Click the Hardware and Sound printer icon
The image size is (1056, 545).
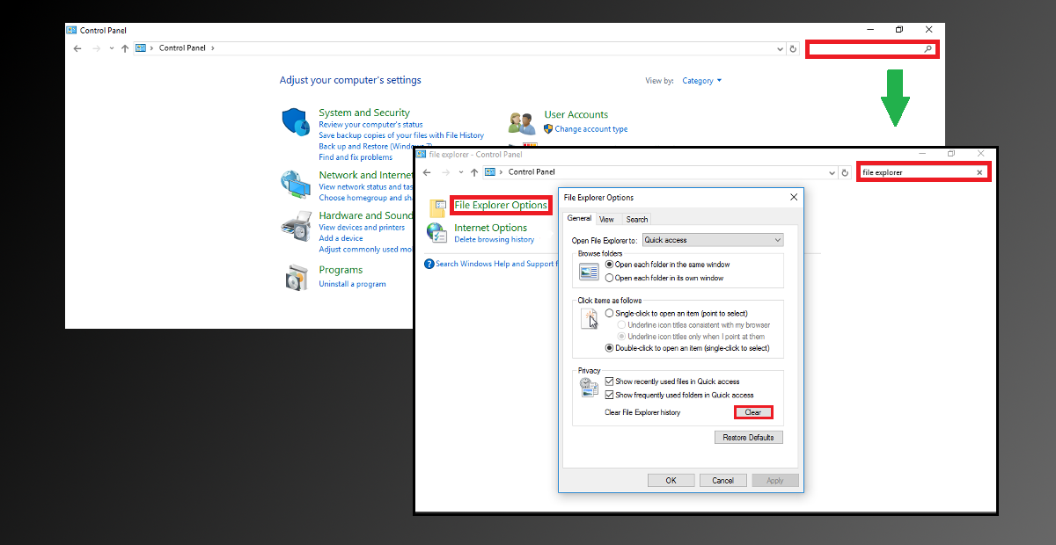coord(296,227)
